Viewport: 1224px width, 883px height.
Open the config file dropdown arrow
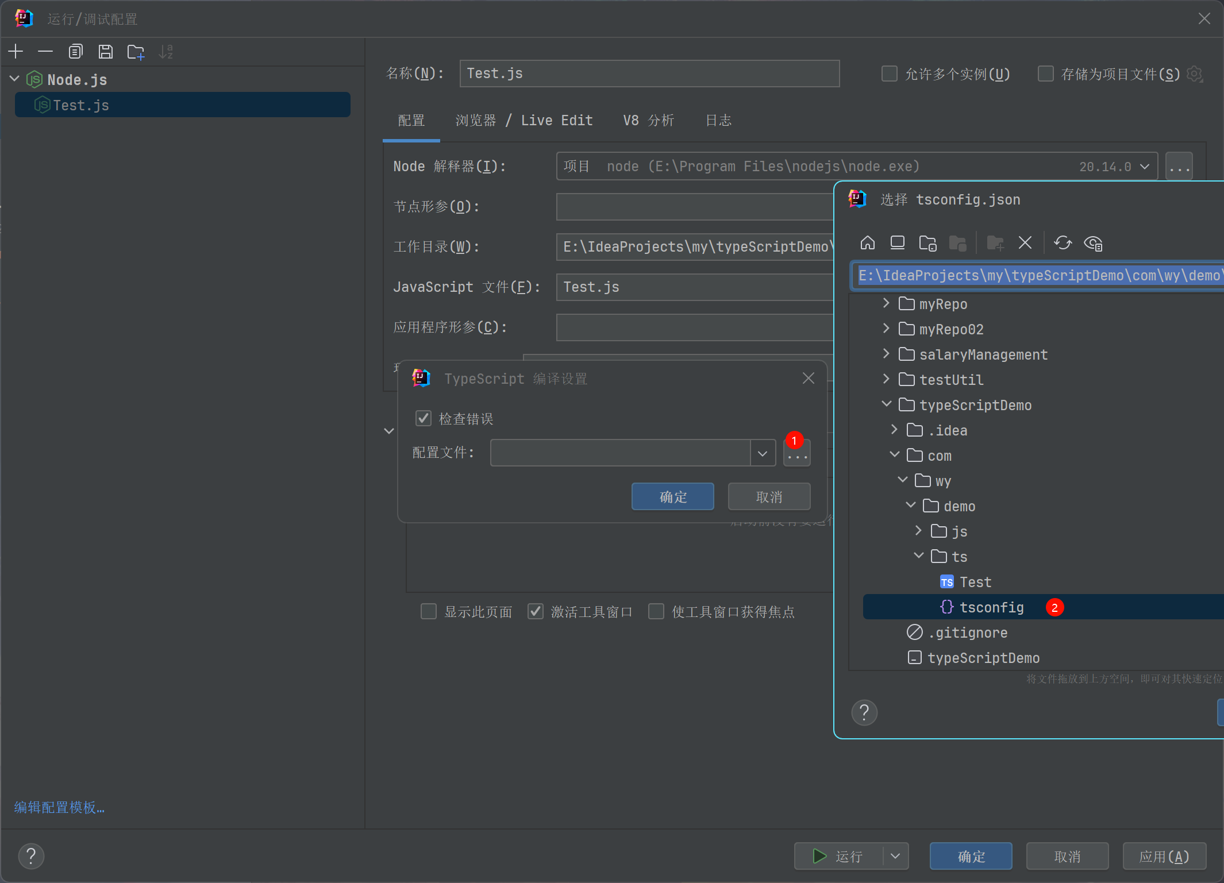tap(763, 453)
